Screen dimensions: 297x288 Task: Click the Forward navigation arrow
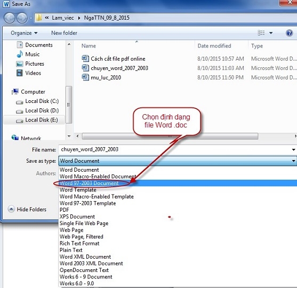click(22, 18)
